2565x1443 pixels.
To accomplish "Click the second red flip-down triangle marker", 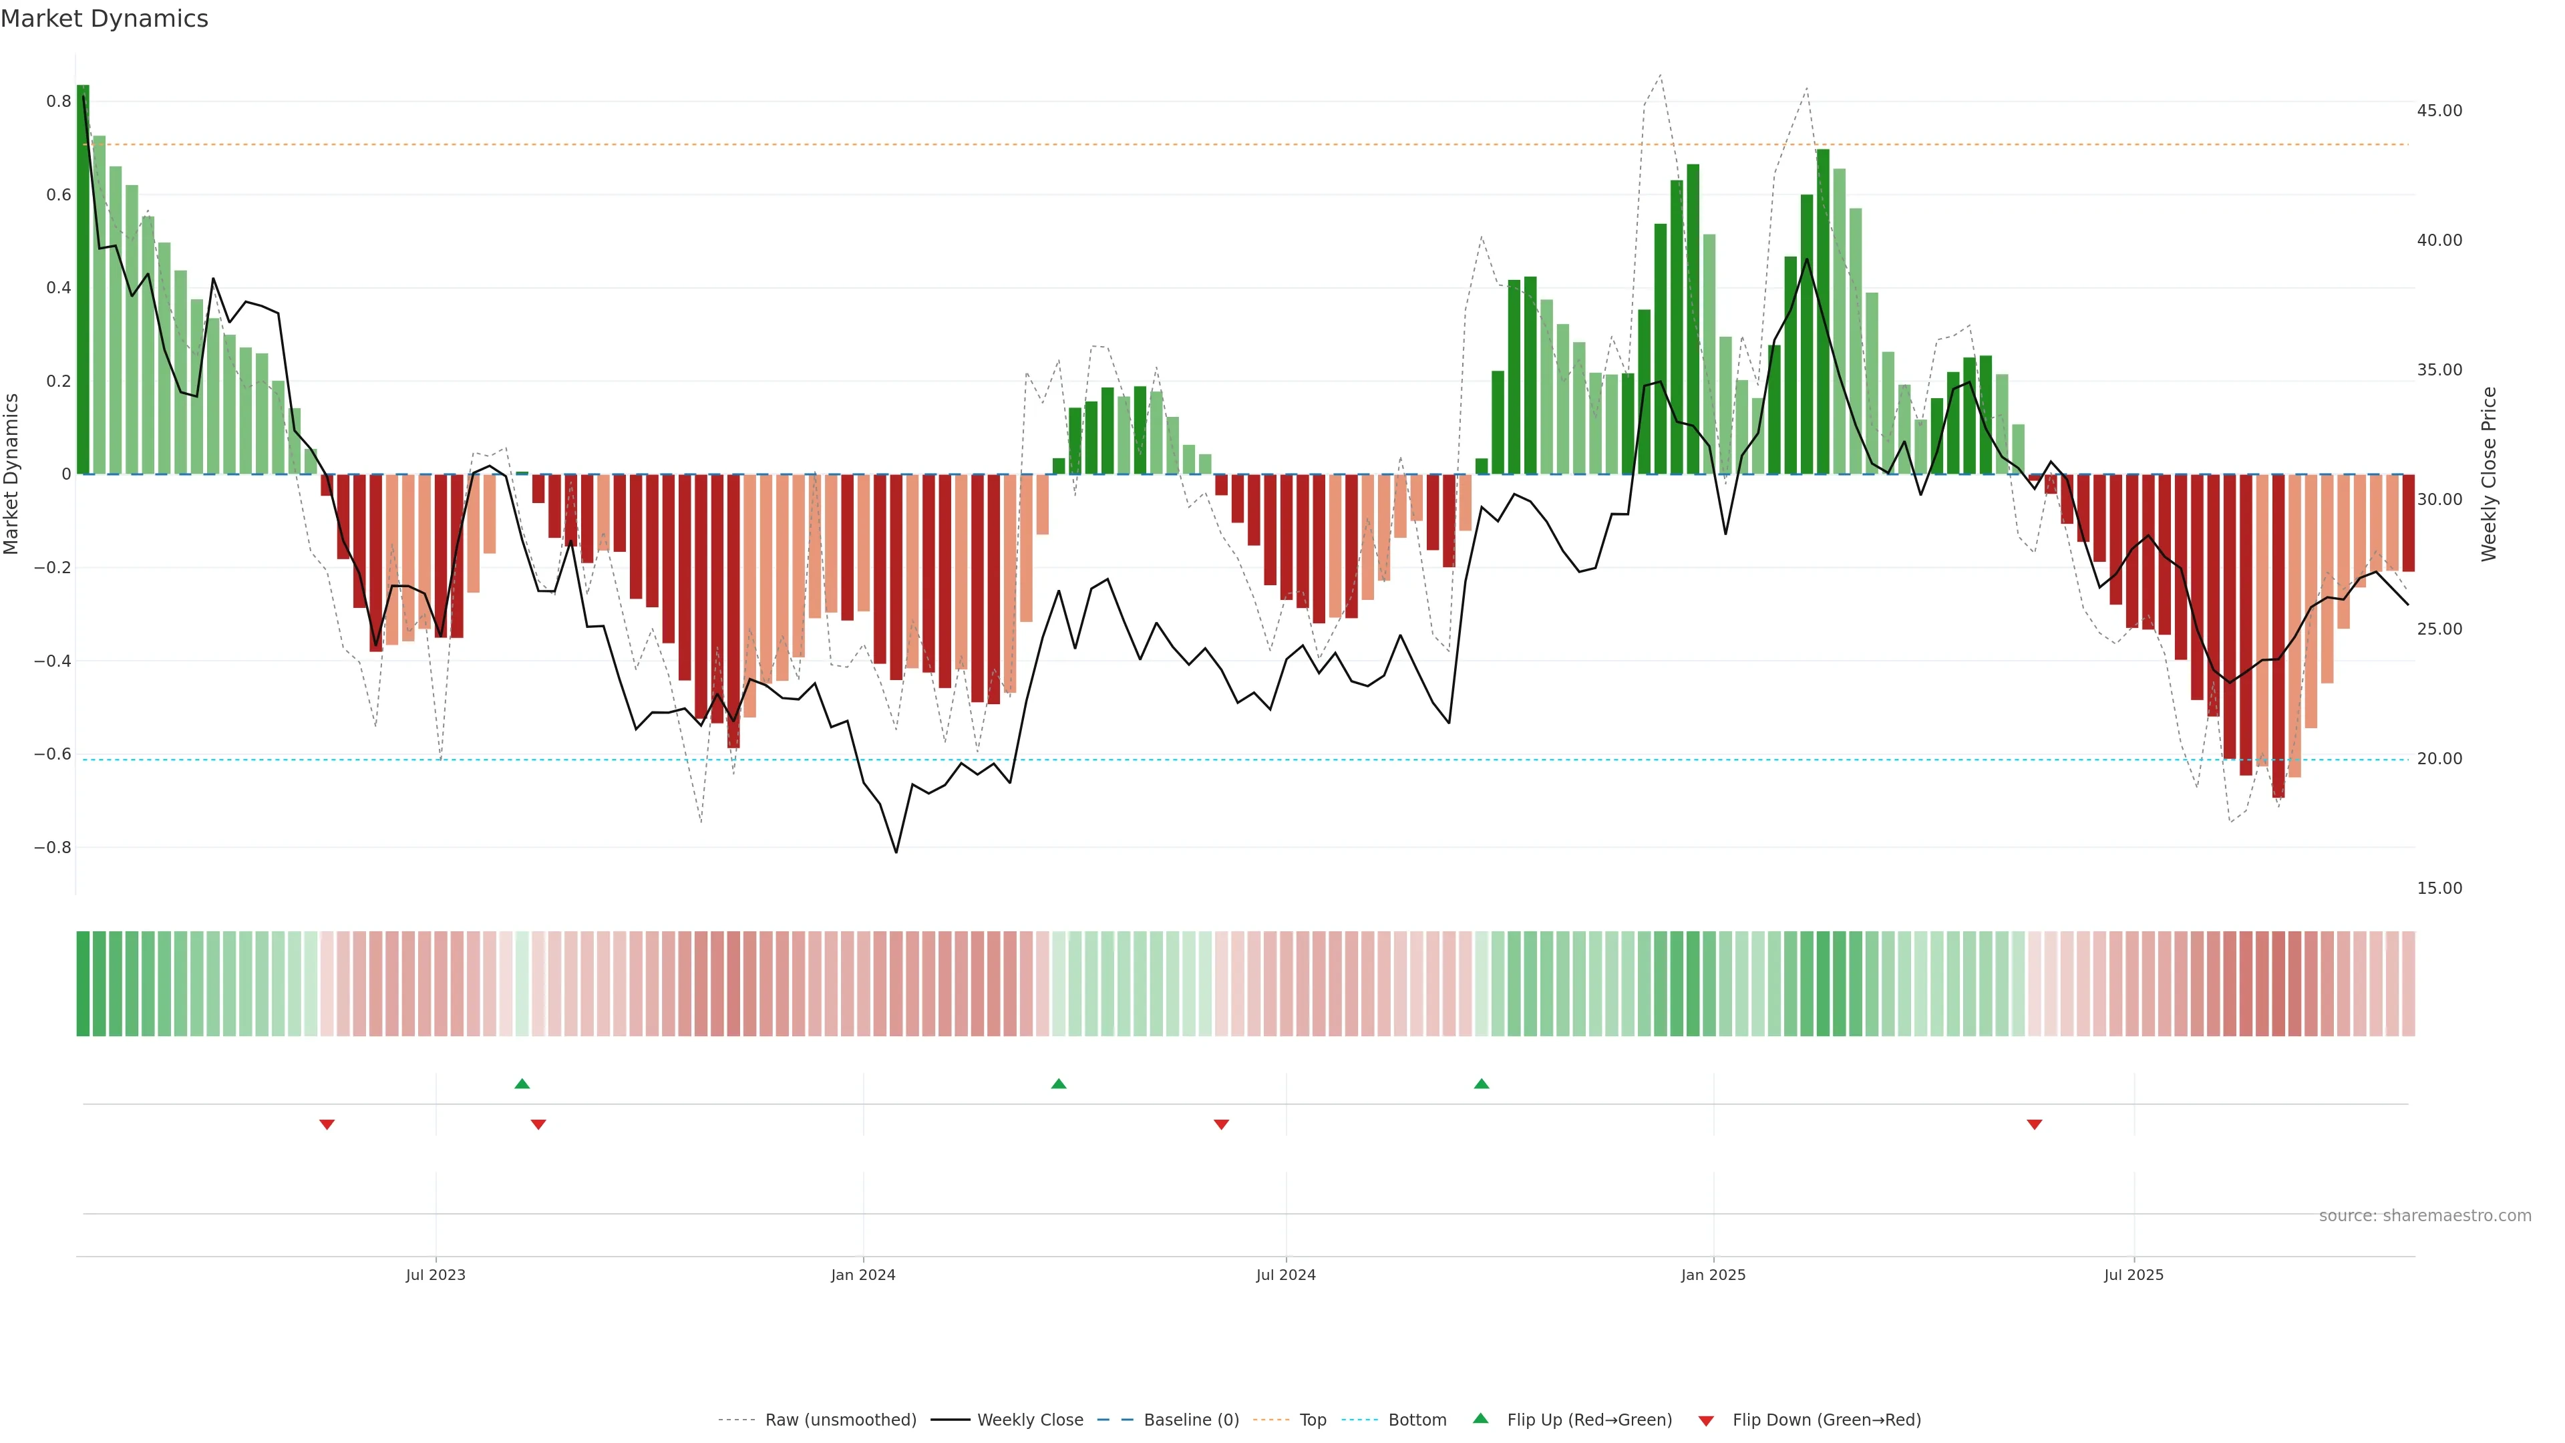I will point(538,1124).
